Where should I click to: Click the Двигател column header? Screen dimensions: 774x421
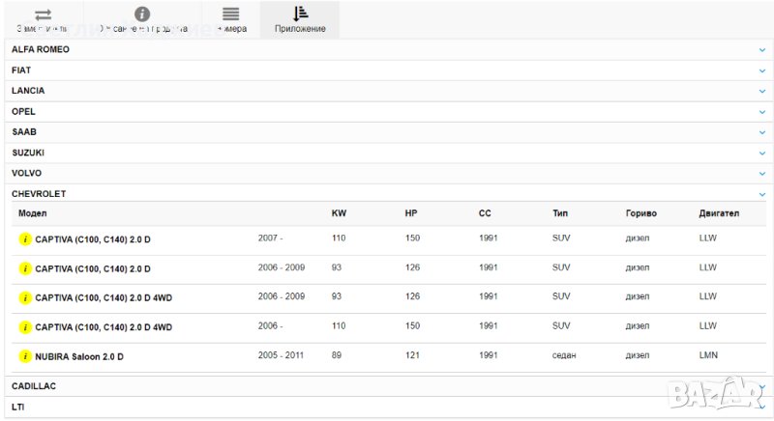718,213
